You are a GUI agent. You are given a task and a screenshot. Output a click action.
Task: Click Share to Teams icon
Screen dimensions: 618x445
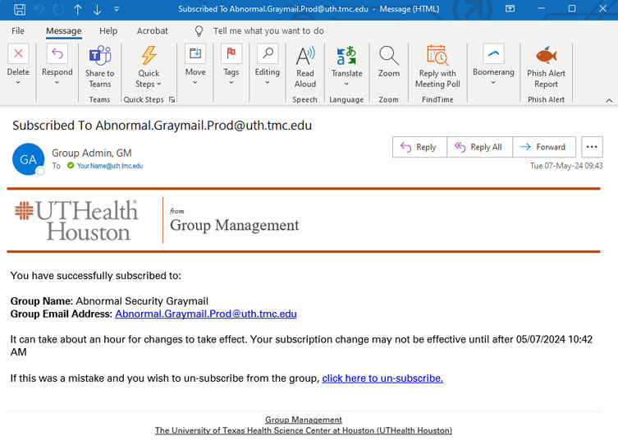(99, 55)
